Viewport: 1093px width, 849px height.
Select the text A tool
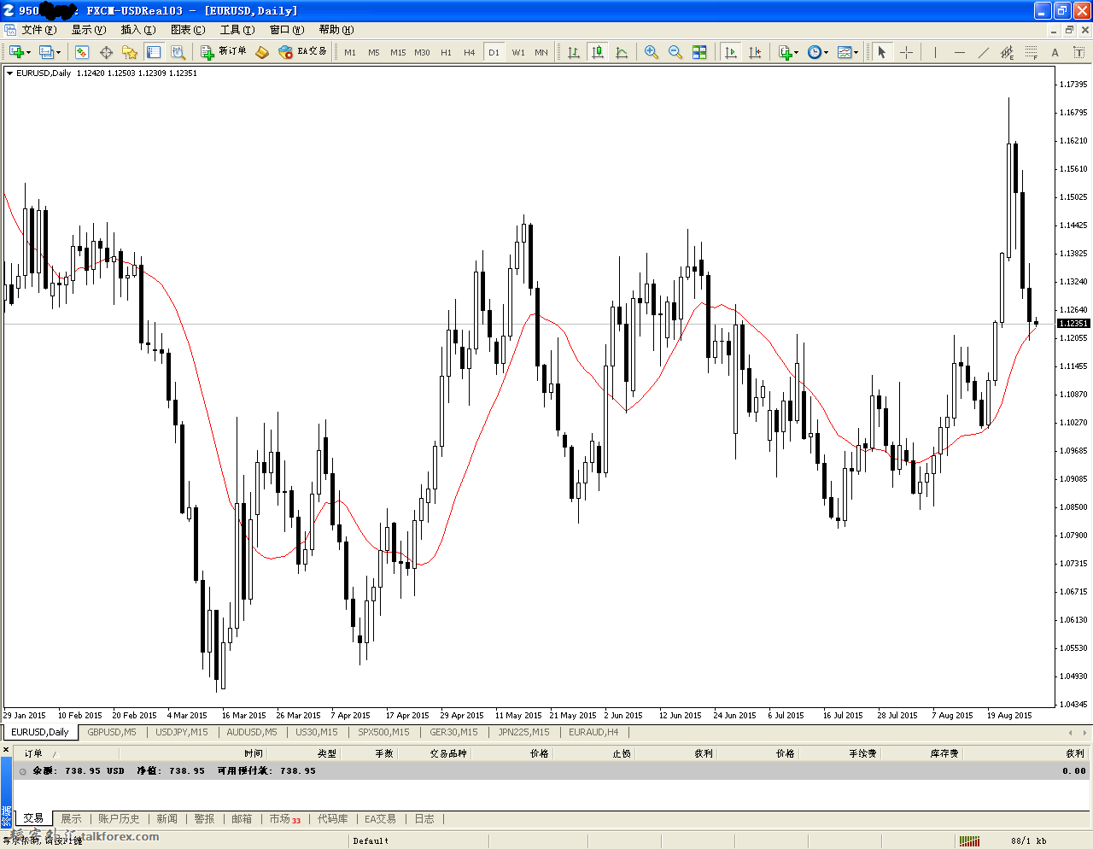tap(1055, 52)
